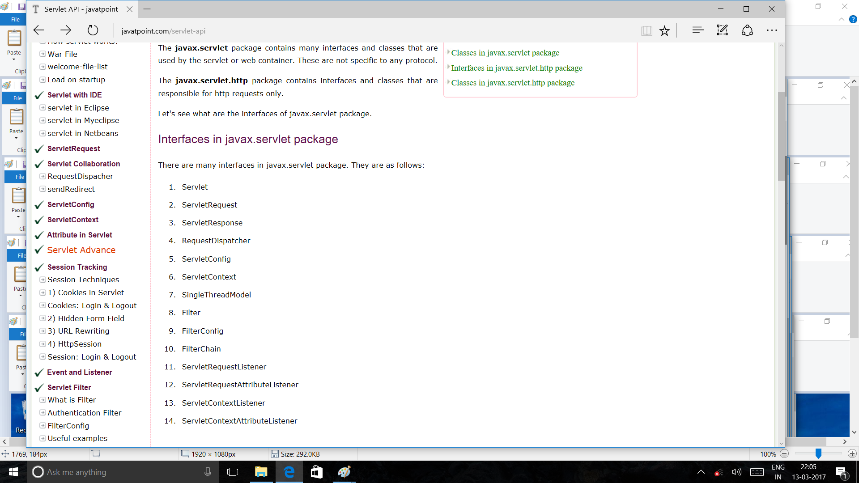
Task: Click the Refresh page icon
Action: pyautogui.click(x=93, y=30)
